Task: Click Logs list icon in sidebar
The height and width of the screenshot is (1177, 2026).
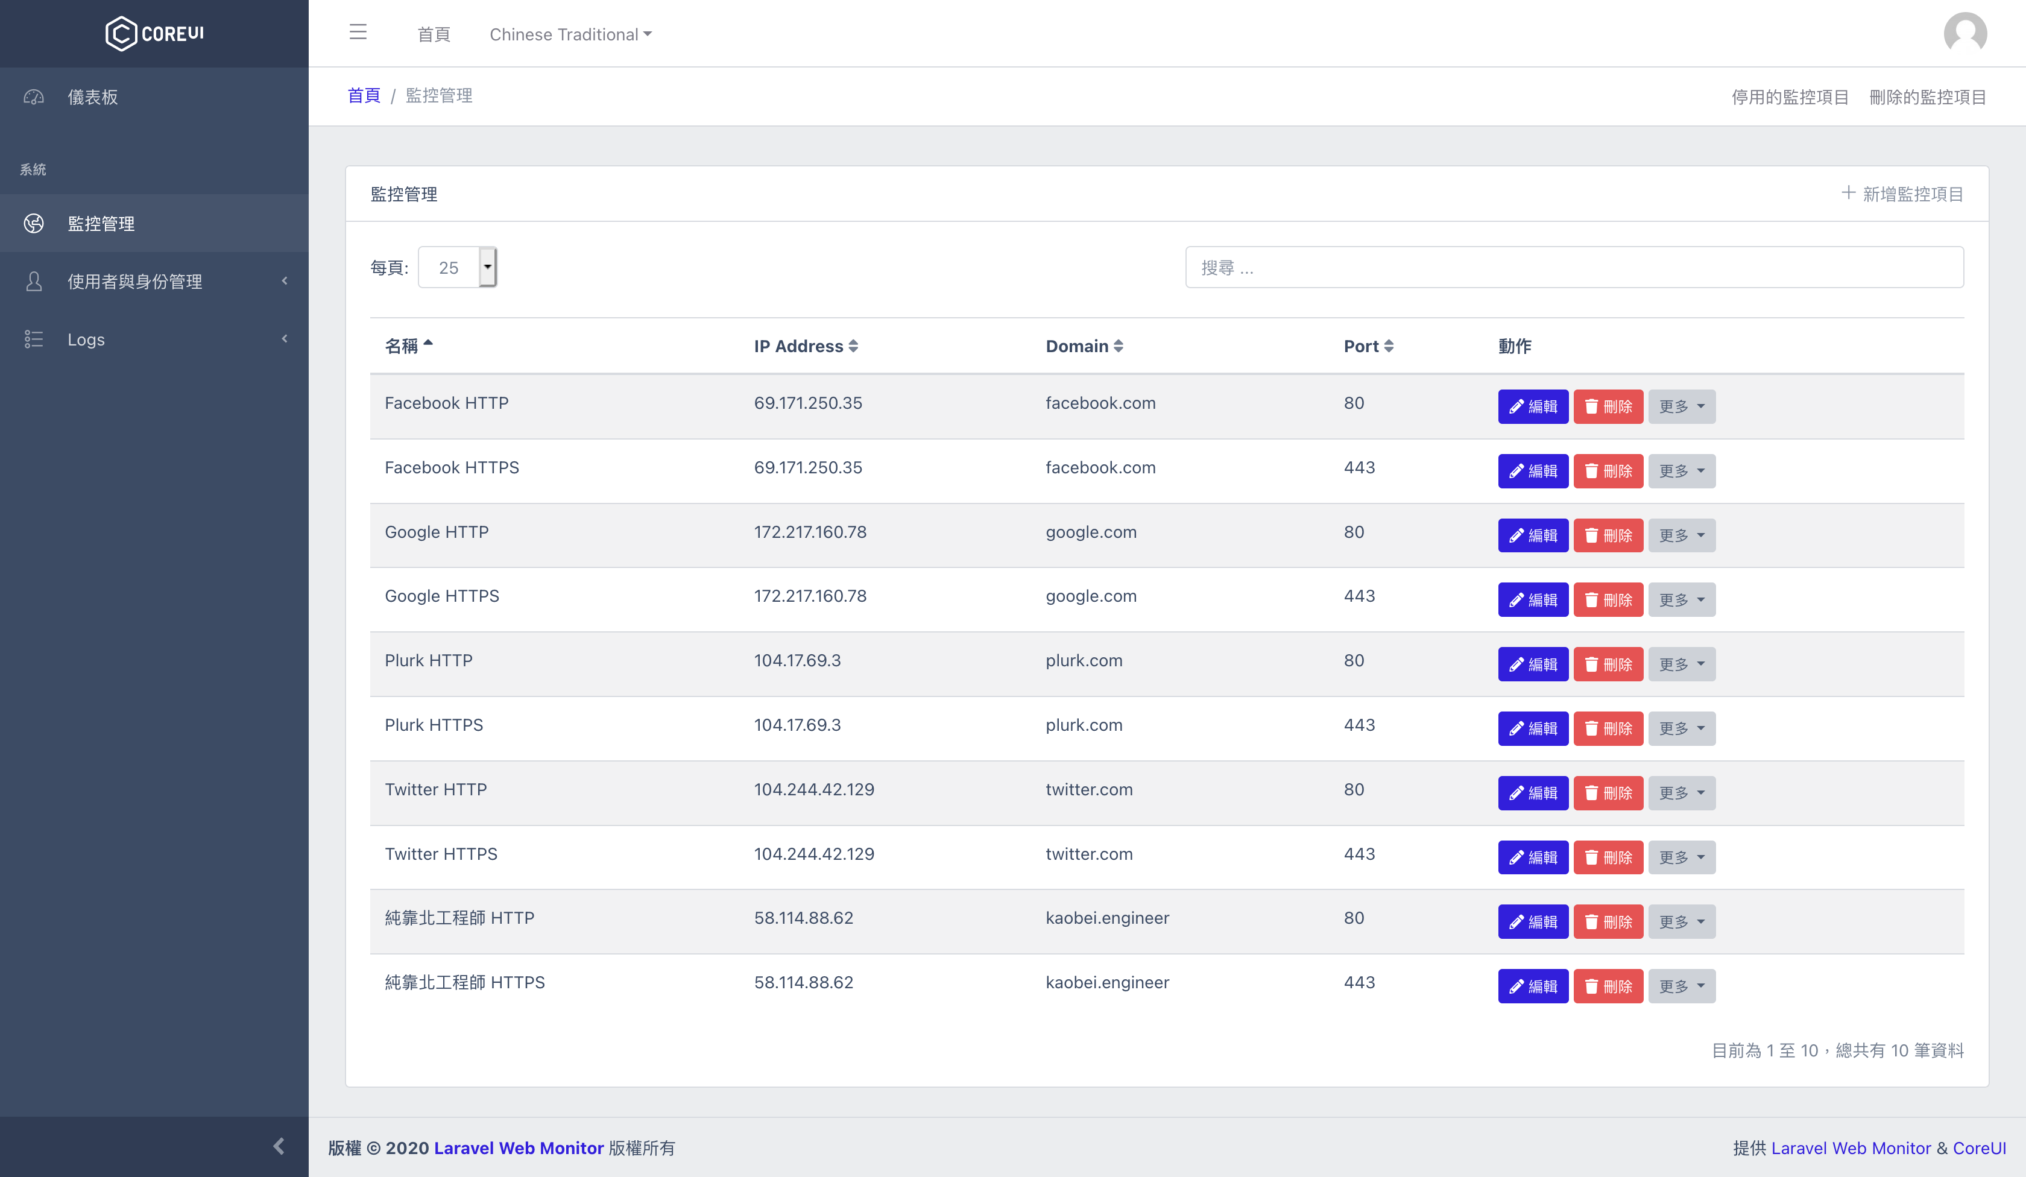Action: pyautogui.click(x=34, y=339)
